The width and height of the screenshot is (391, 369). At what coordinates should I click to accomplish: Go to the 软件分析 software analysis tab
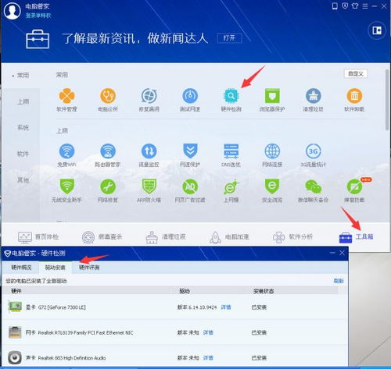click(x=292, y=237)
